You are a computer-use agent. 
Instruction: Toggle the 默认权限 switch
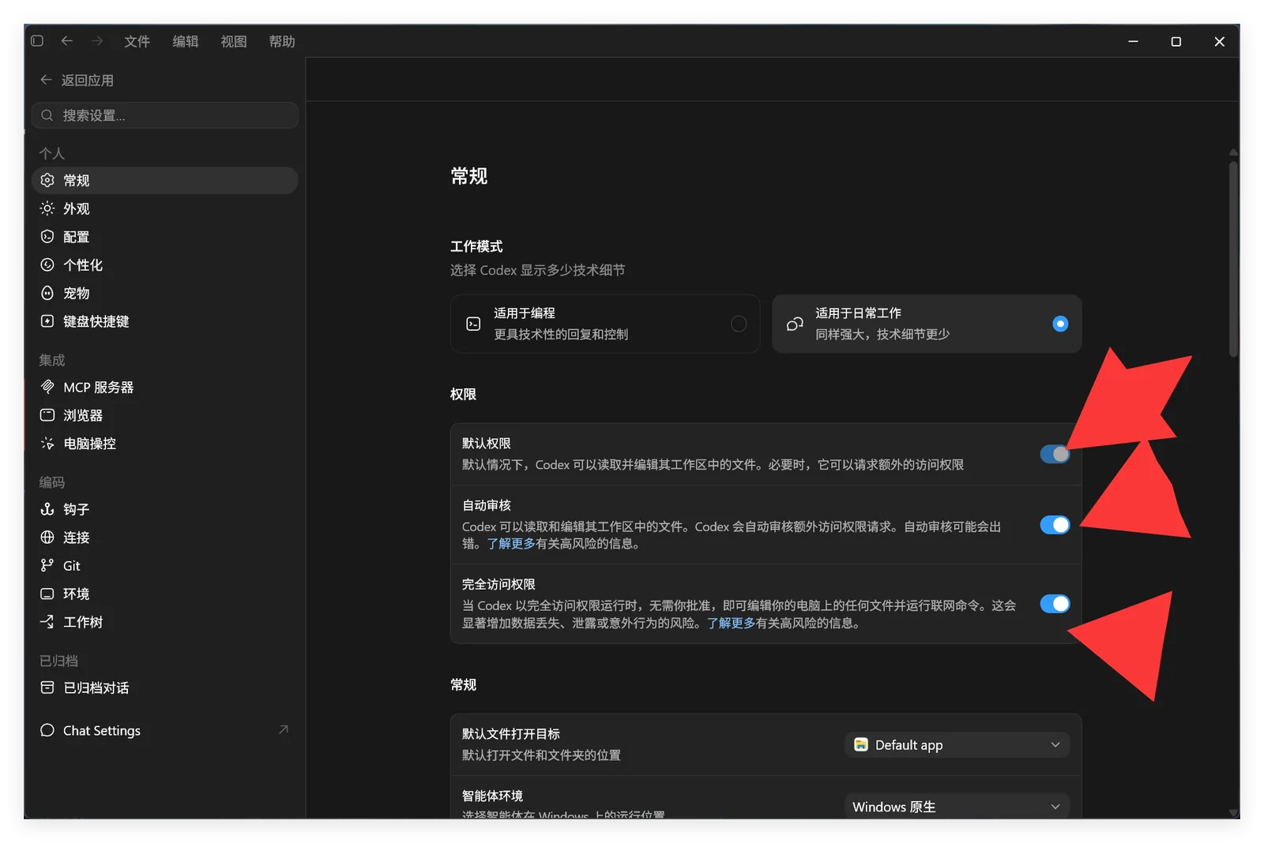[x=1055, y=454]
